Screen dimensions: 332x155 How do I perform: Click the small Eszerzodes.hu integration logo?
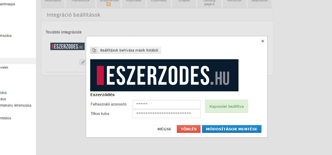point(68,46)
